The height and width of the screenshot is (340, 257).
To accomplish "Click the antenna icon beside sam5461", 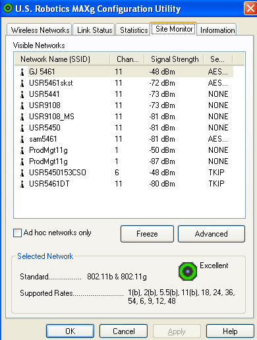I will click(x=22, y=139).
